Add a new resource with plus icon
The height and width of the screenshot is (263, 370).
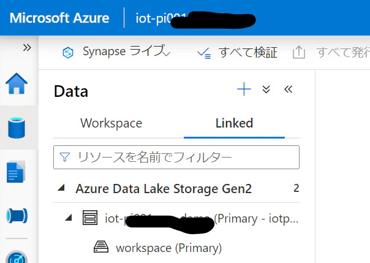point(244,90)
